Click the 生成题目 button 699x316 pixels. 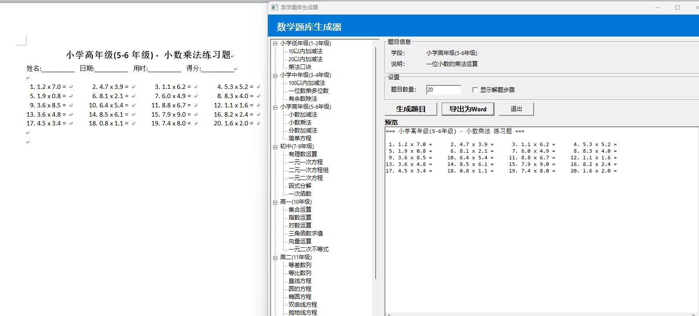pyautogui.click(x=411, y=109)
